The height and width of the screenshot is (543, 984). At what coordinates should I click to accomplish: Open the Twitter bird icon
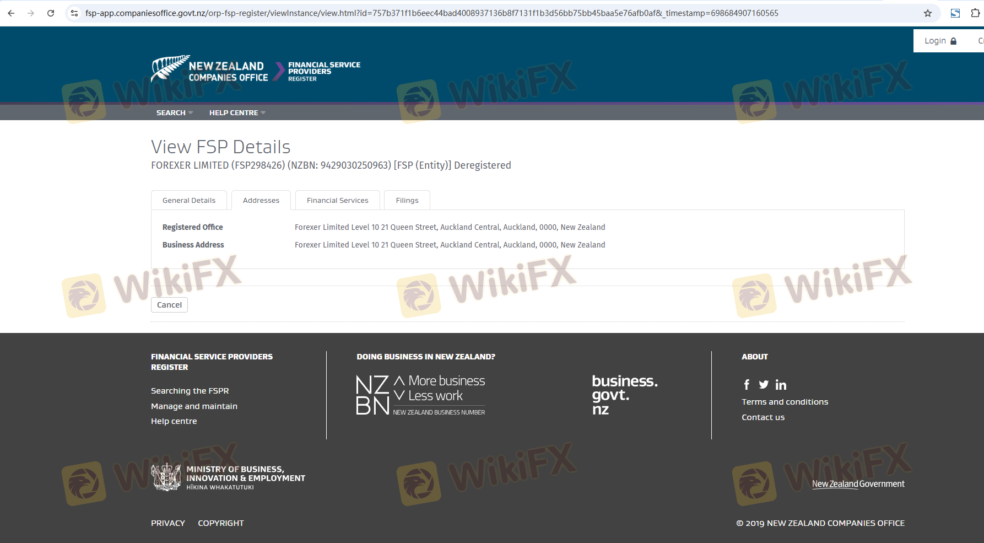tap(764, 385)
